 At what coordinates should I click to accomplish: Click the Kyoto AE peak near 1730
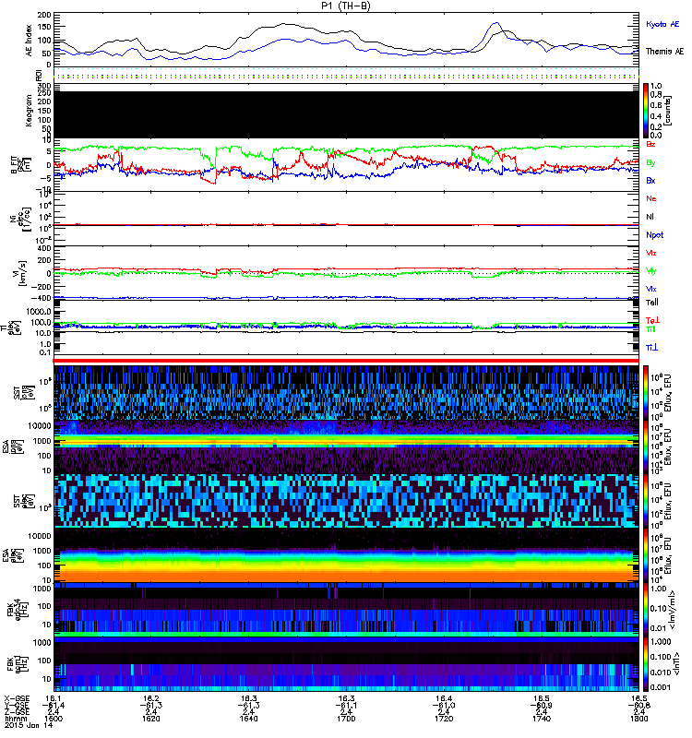pos(496,23)
